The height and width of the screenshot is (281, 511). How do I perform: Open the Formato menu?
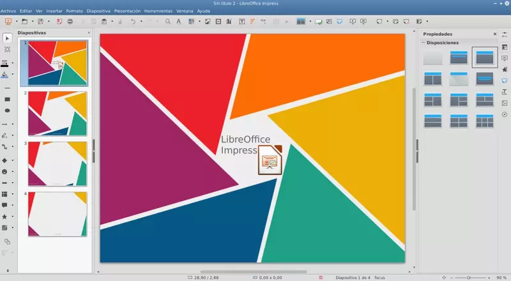point(74,11)
